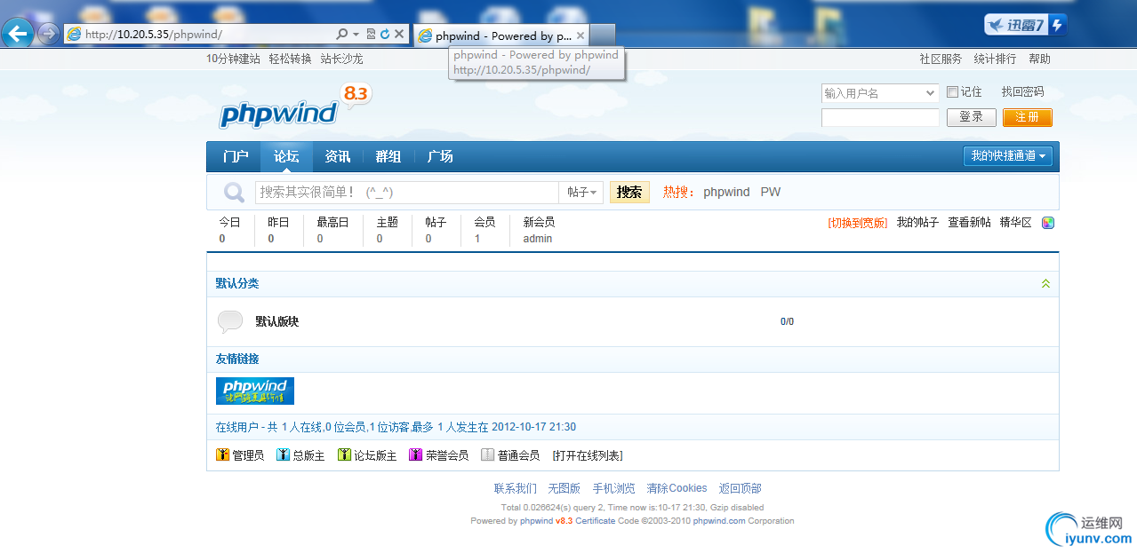Go to the 门户 nav tab
This screenshot has height=553, width=1137.
[236, 157]
